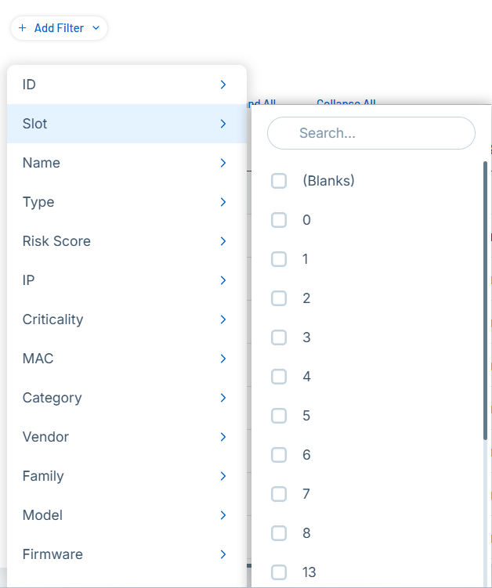Select the Slot filter menu item
Image resolution: width=492 pixels, height=588 pixels.
click(x=125, y=124)
